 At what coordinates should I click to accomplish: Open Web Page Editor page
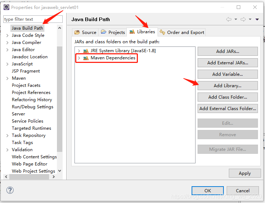tap(30, 164)
